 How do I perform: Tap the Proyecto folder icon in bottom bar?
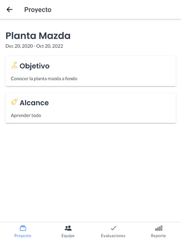23,228
